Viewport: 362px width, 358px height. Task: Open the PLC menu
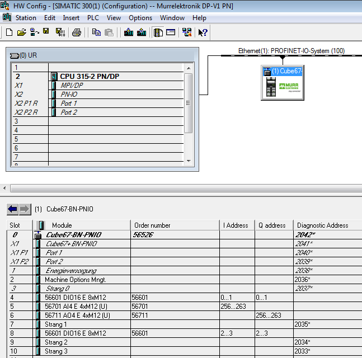tap(93, 18)
